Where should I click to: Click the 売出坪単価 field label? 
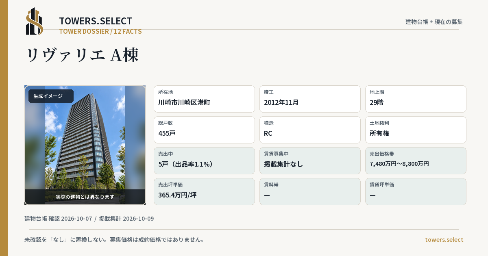(x=170, y=185)
